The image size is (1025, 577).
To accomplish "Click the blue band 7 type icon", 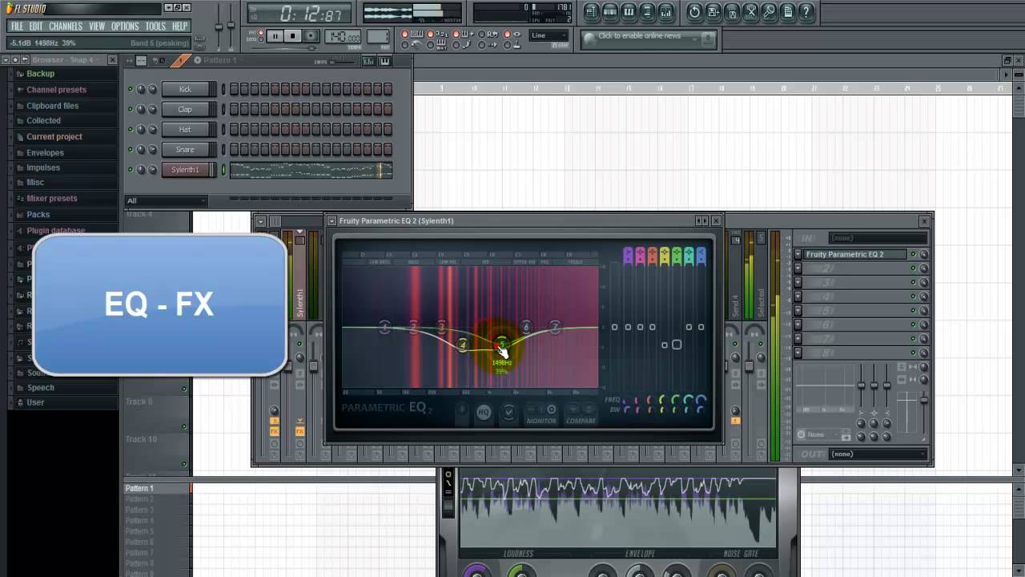I will pos(701,256).
